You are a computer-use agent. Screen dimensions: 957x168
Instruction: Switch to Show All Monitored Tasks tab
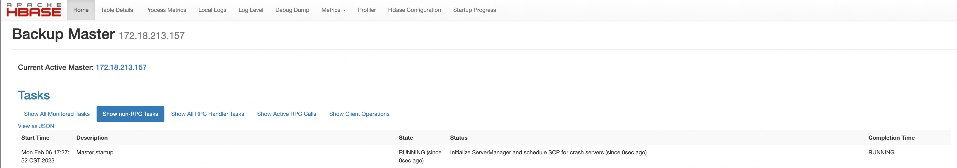pos(57,114)
